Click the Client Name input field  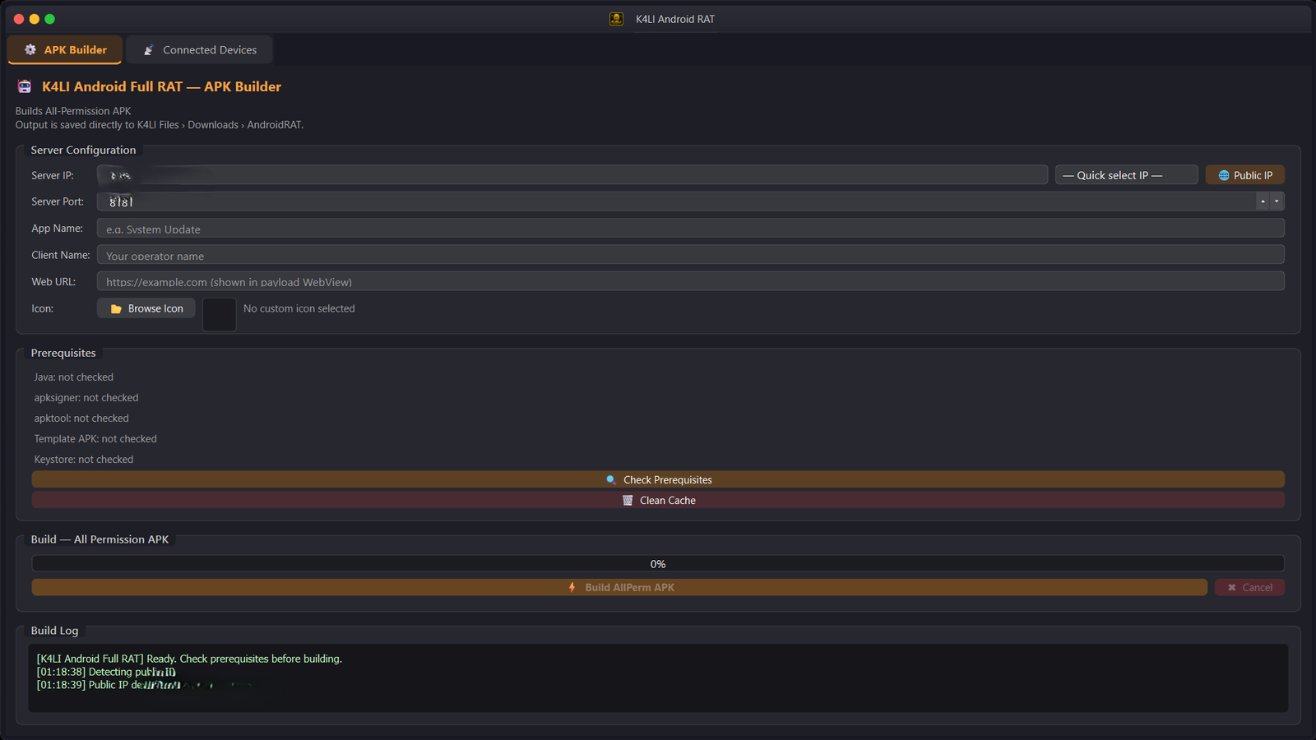click(x=691, y=255)
